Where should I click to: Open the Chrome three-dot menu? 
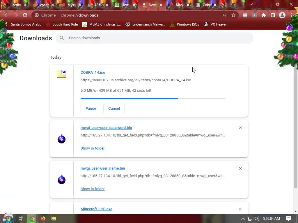(292, 15)
